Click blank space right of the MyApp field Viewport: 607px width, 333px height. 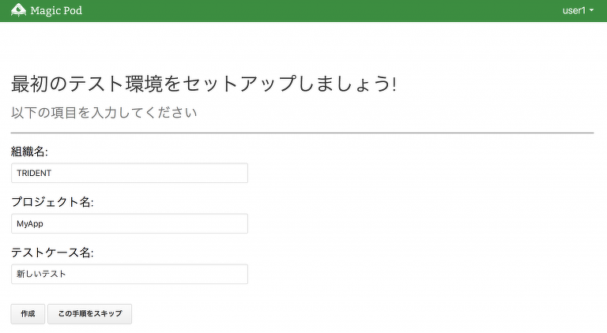tap(419, 223)
